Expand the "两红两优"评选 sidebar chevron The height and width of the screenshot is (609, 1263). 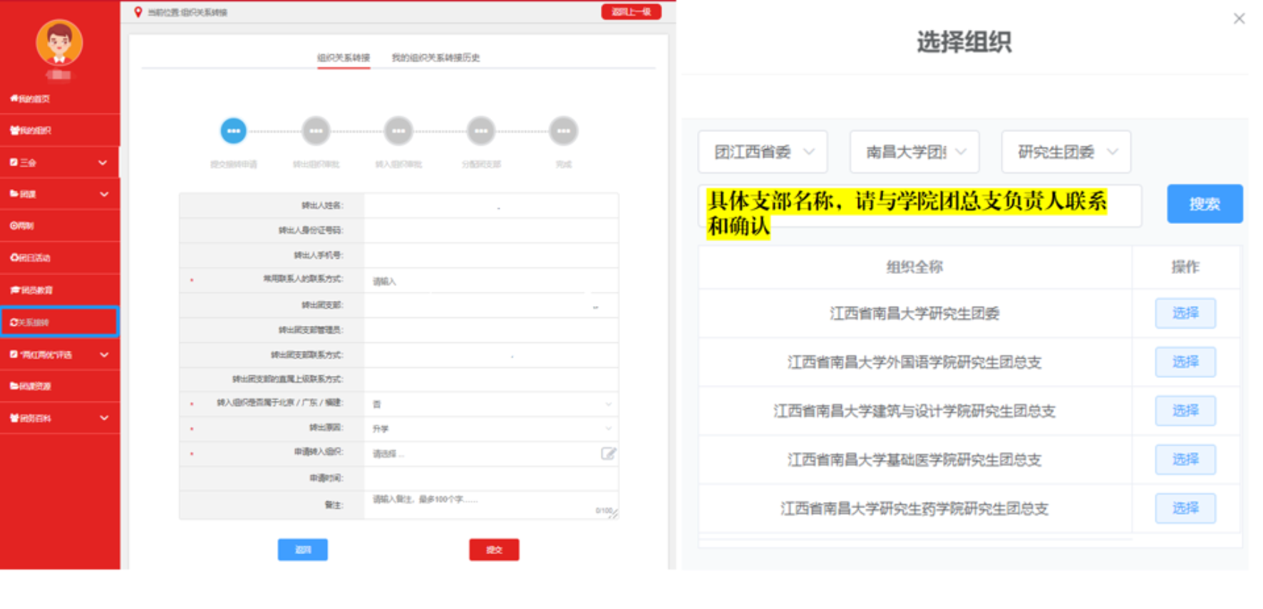tap(104, 354)
